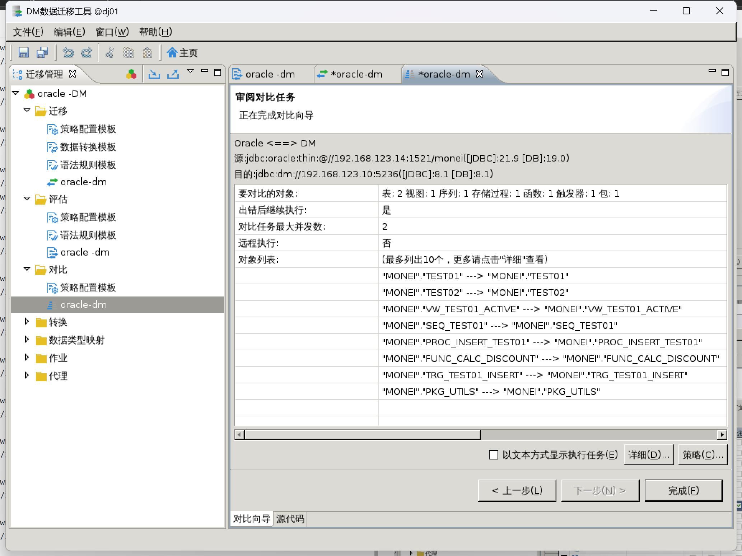Switch to the 源代码 tab

coord(290,519)
